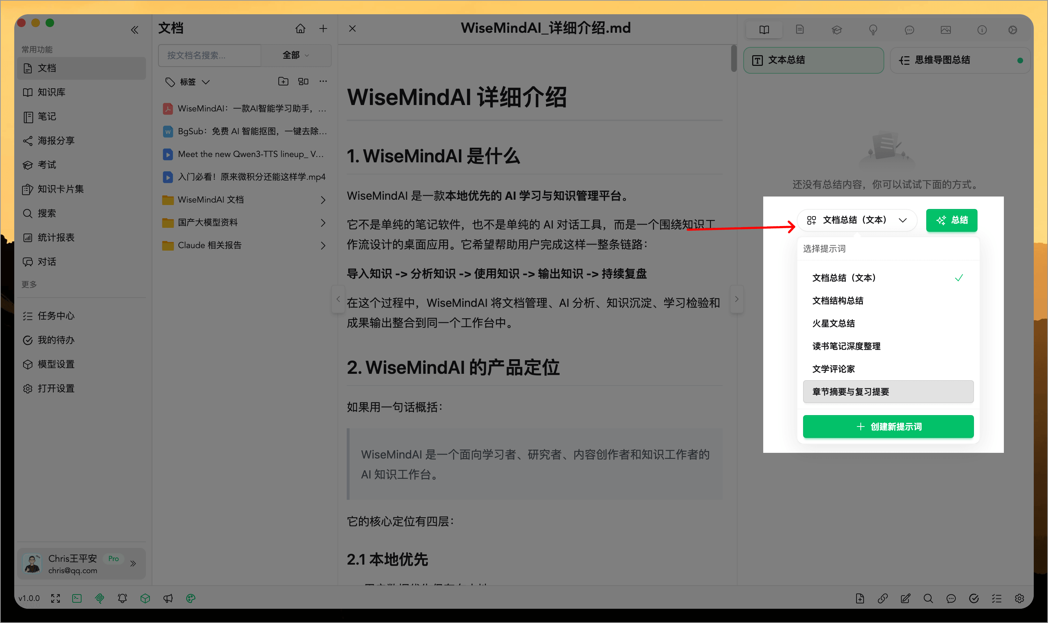Click 创建新提示词 to create prompt
This screenshot has width=1048, height=623.
(888, 426)
